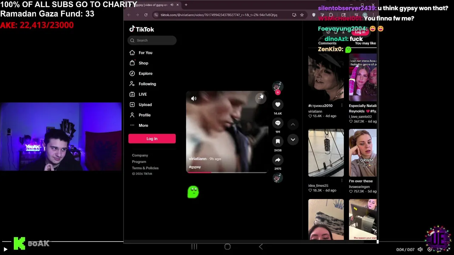Open the LIVE section
This screenshot has height=255, width=454.
click(x=143, y=94)
